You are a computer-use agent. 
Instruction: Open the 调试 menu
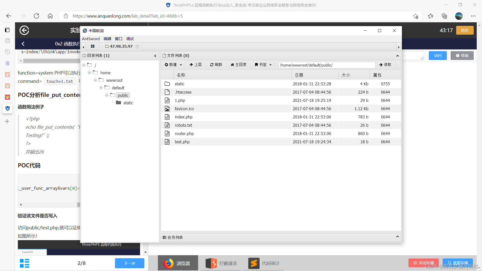pos(130,39)
